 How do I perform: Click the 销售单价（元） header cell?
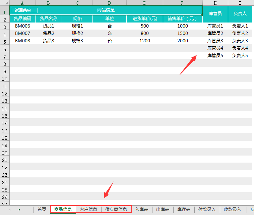[183, 19]
